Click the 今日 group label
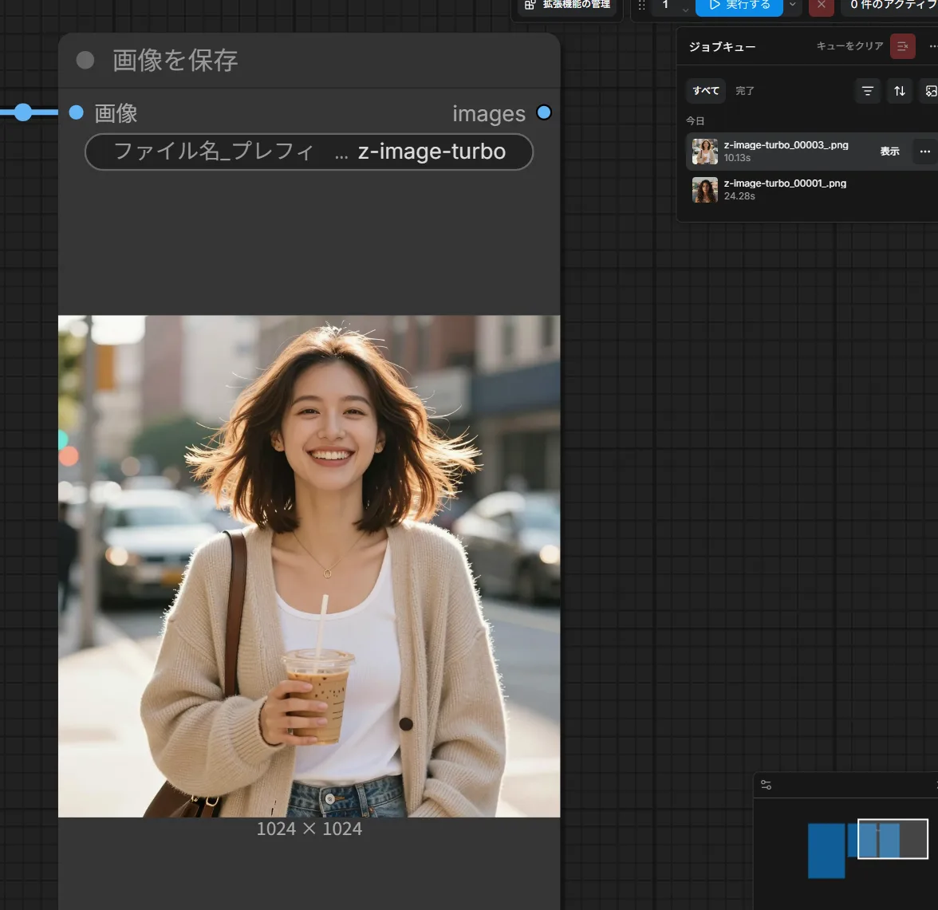 tap(695, 121)
